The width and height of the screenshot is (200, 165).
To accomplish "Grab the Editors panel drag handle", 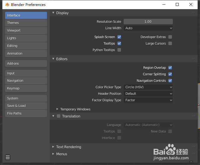I will 193,59.
